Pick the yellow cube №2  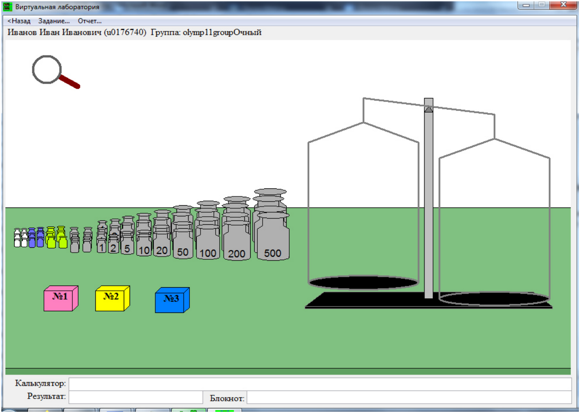[x=113, y=298]
